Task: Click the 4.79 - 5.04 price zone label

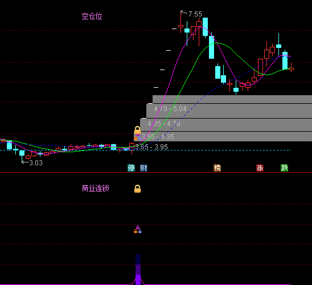Action: [170, 109]
